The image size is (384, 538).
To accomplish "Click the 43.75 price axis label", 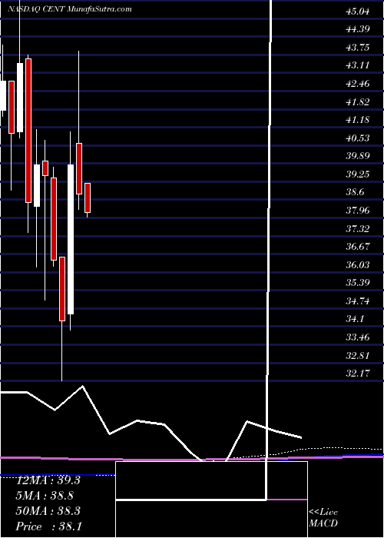I will (x=358, y=48).
